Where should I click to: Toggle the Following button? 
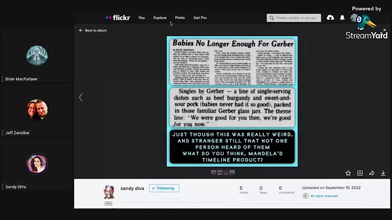click(164, 188)
